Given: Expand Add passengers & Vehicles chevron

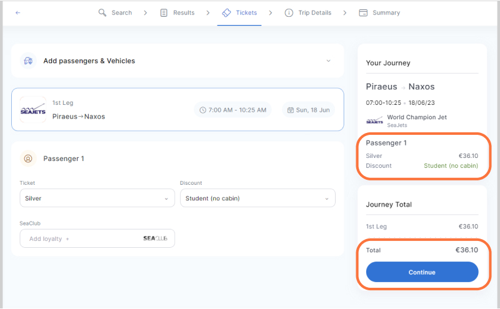Looking at the screenshot, I should [329, 61].
